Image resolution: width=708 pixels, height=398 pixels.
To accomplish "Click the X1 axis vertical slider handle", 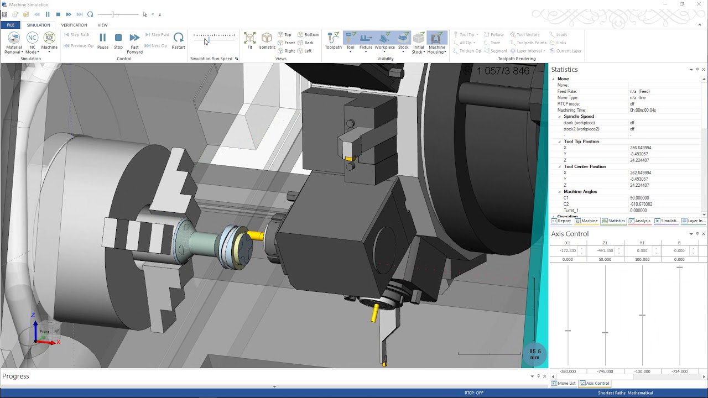I will coord(568,331).
